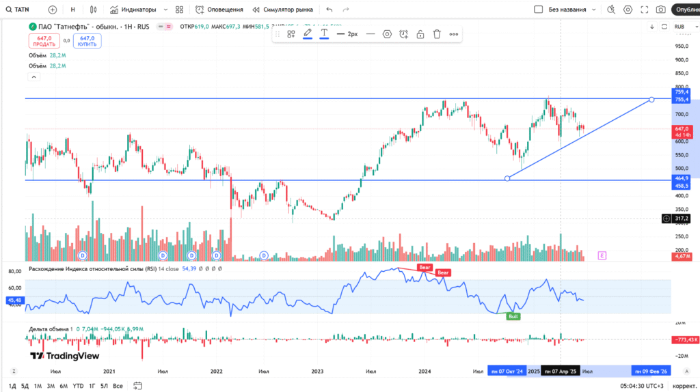Click the plus icon beside the 317,2 price label

click(666, 219)
